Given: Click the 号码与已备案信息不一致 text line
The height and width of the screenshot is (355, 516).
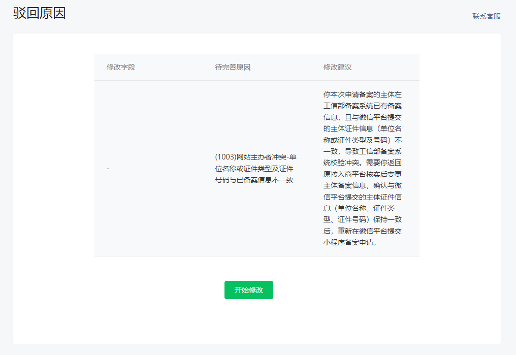Looking at the screenshot, I should pos(254,180).
